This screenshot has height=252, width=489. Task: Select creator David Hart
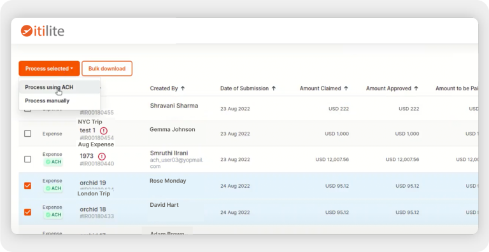click(164, 205)
